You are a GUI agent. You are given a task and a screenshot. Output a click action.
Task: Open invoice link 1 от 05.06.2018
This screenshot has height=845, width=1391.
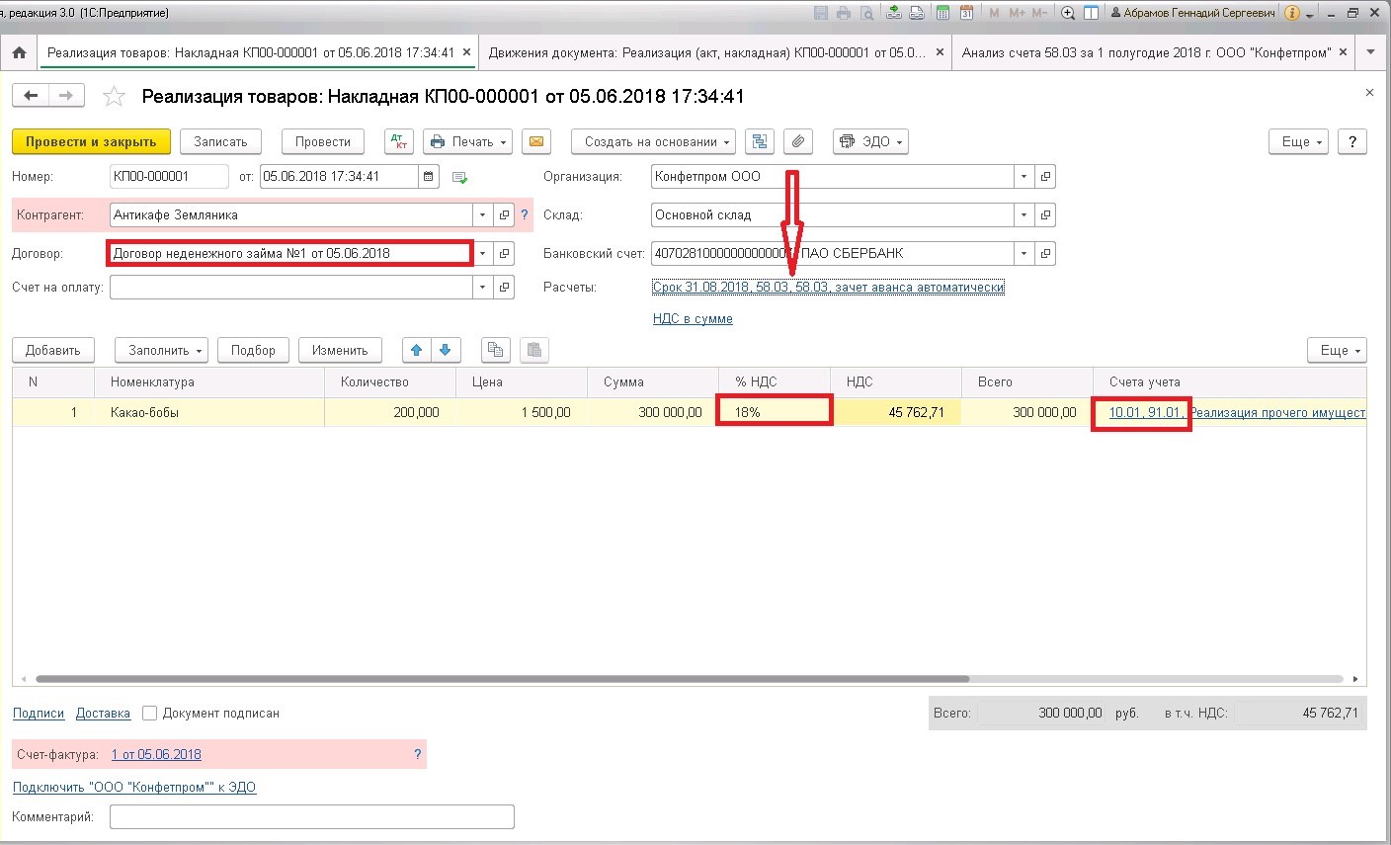[x=156, y=754]
